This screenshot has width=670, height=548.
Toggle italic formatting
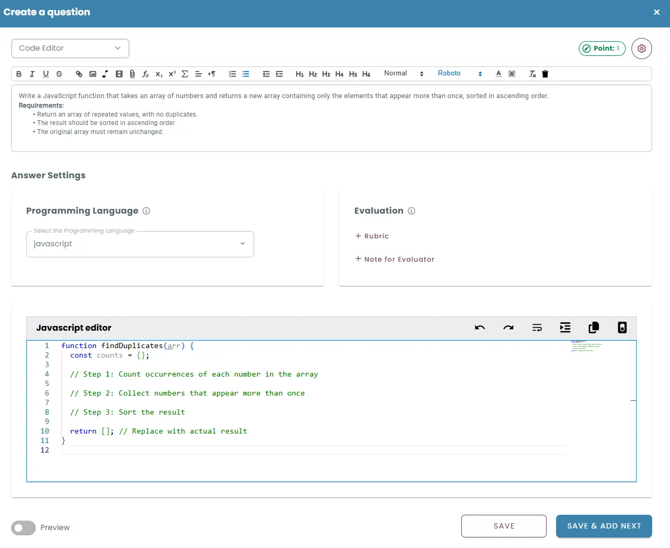click(32, 74)
